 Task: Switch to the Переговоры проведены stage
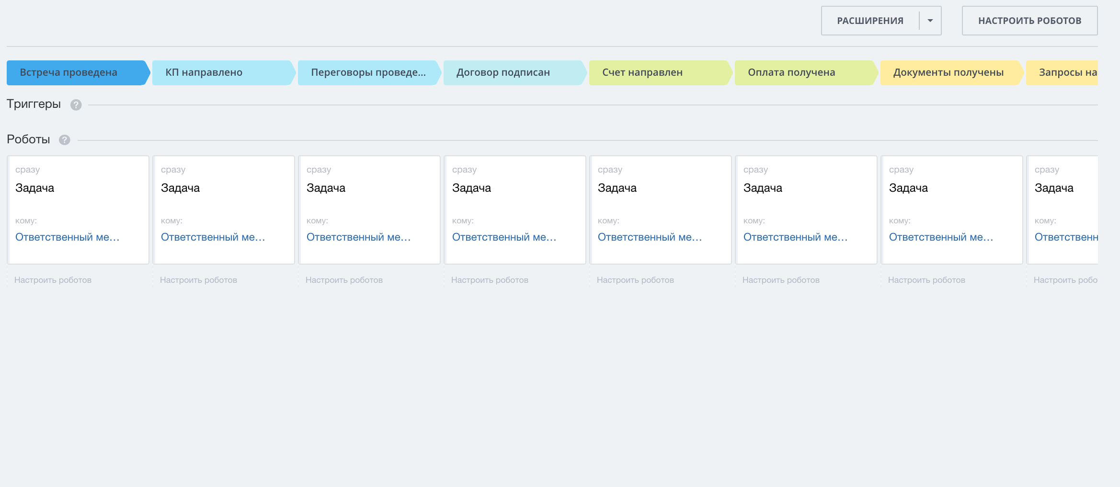[x=368, y=73]
